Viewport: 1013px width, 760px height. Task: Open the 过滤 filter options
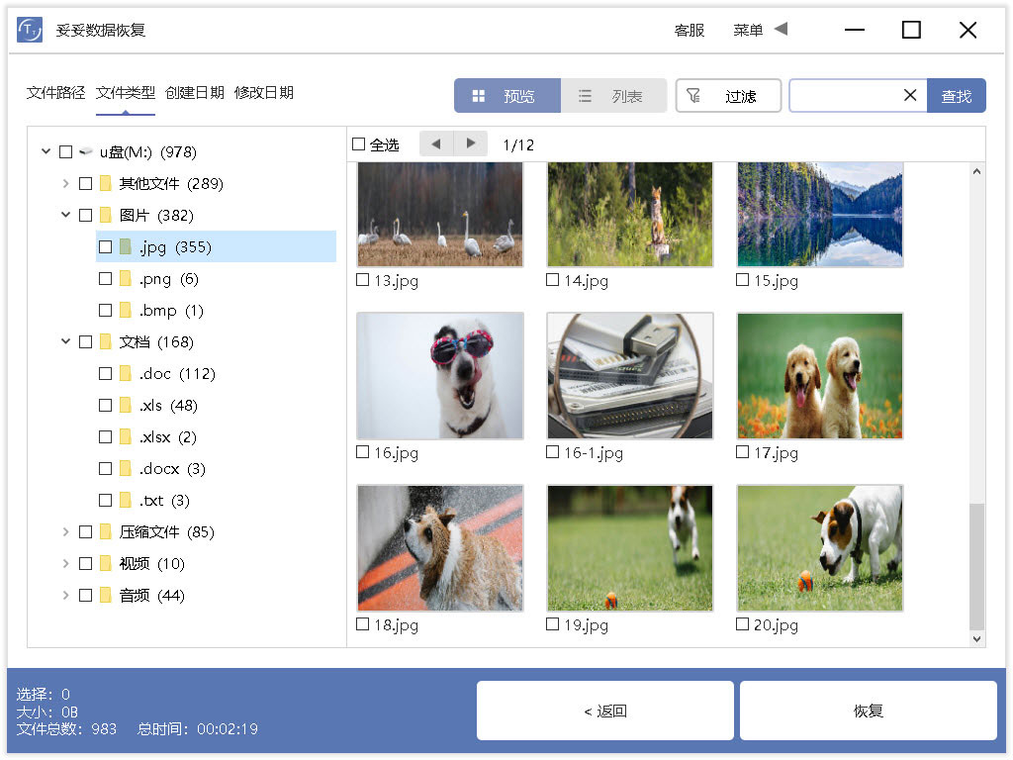[728, 96]
